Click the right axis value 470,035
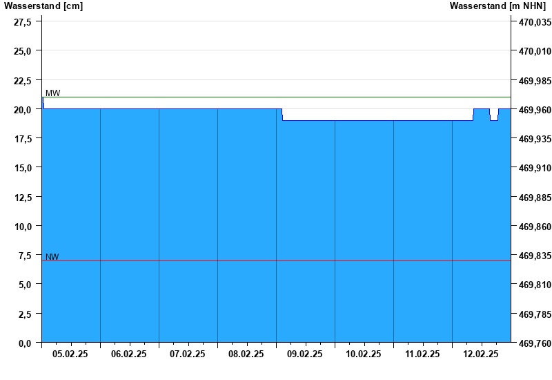 point(535,22)
